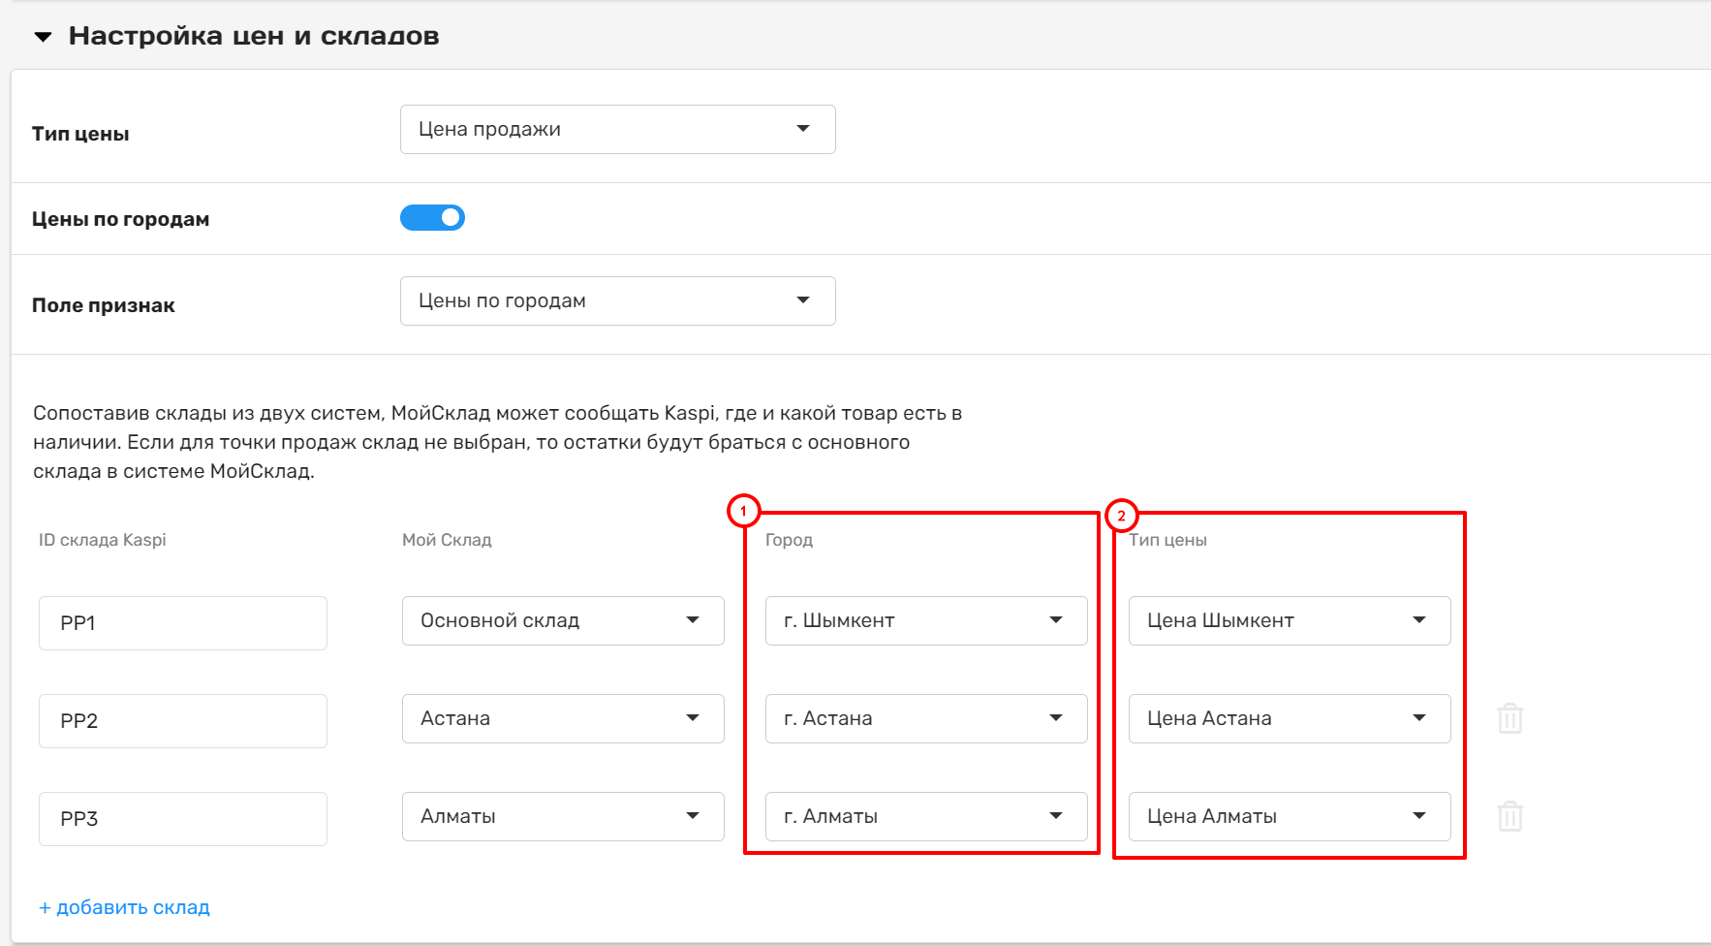Open the Цена Шымкент price type dropdown

coord(1290,620)
